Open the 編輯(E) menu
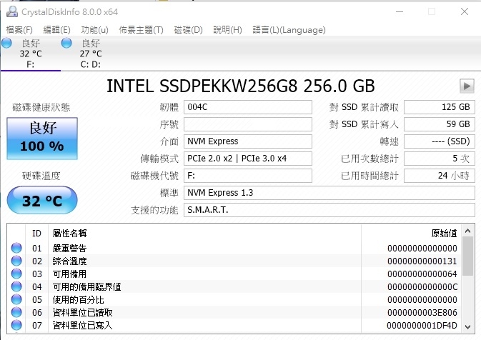The image size is (481, 340). pyautogui.click(x=56, y=30)
